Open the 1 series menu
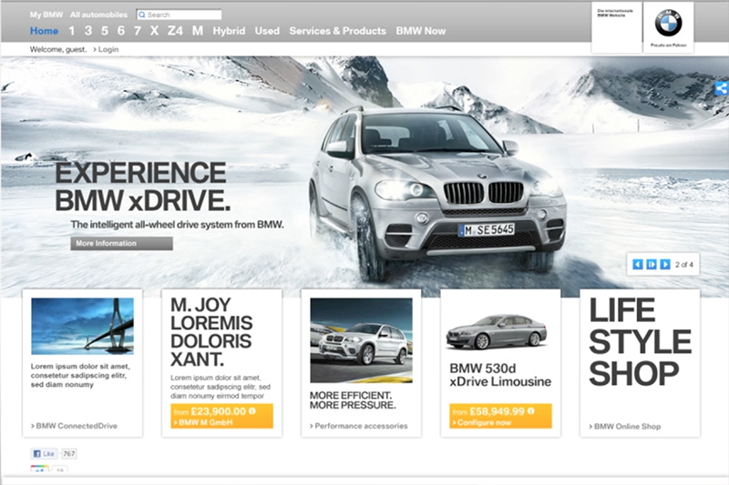 [x=72, y=31]
